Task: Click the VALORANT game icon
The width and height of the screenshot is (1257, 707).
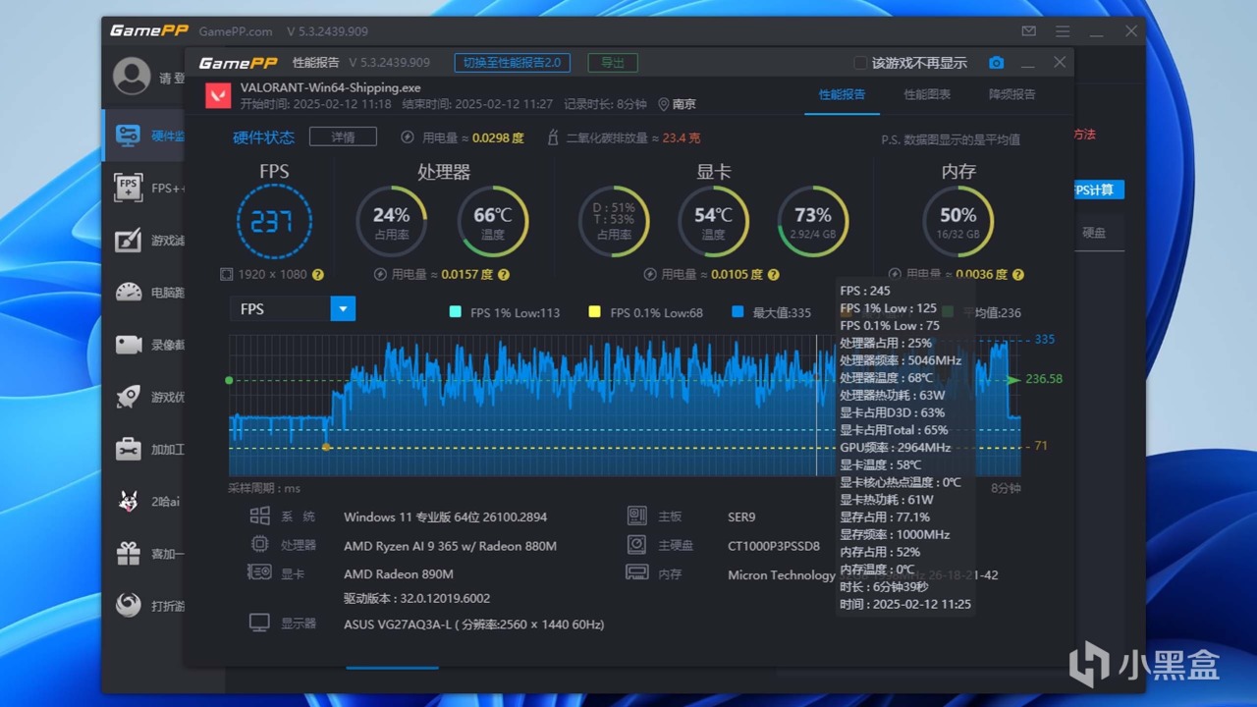Action: (x=218, y=95)
